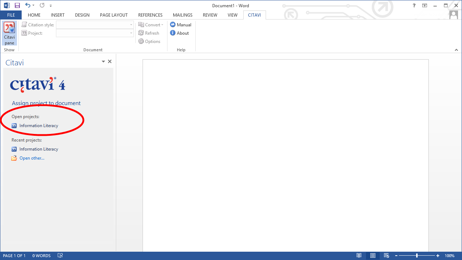Open the Project combo box

(x=95, y=33)
